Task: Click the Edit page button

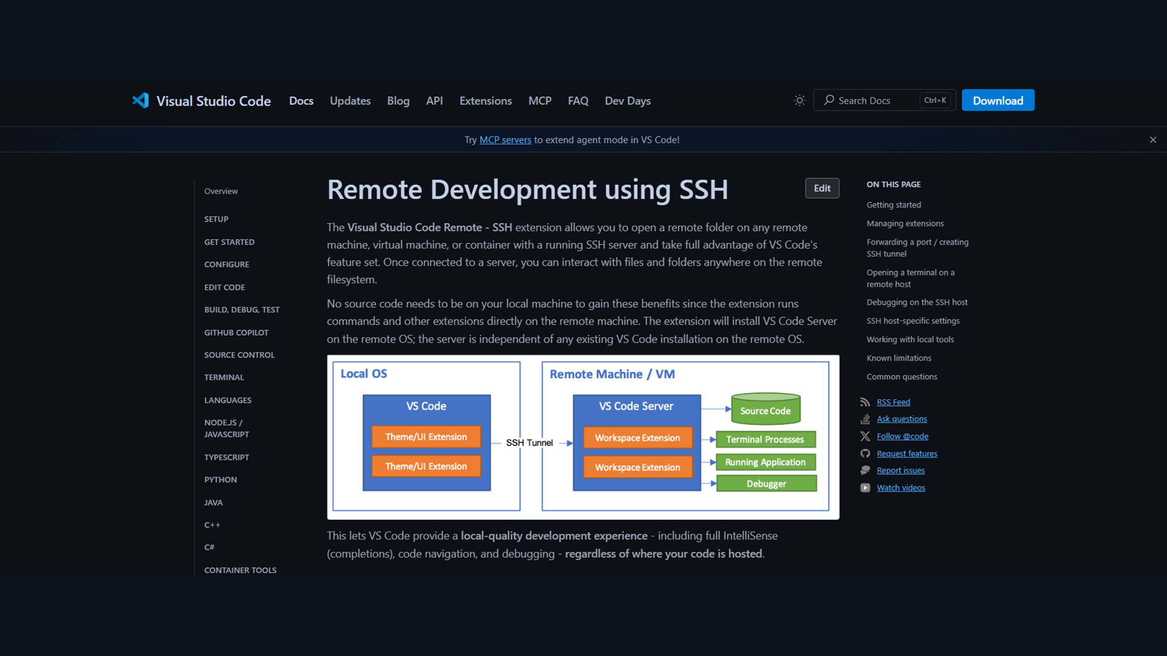Action: pos(822,188)
